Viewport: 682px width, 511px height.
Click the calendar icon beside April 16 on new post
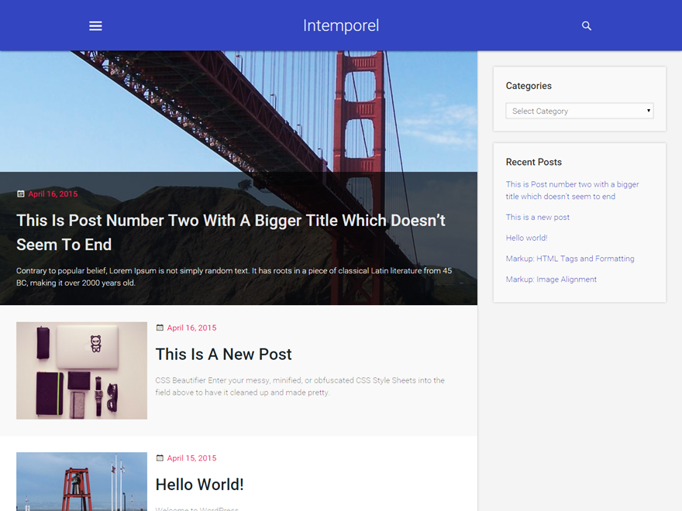159,328
